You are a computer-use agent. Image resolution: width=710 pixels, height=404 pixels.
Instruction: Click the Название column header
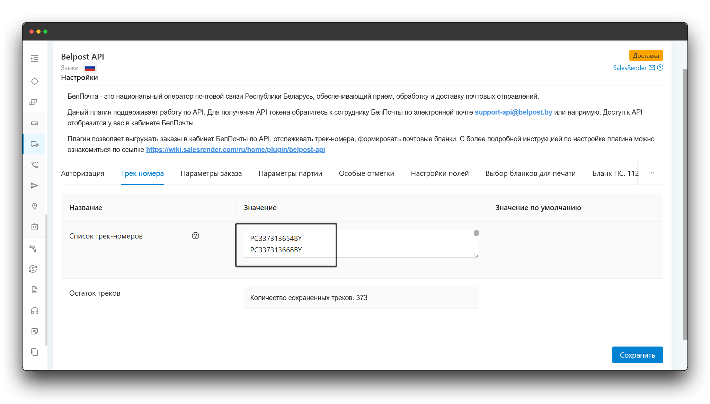[86, 208]
